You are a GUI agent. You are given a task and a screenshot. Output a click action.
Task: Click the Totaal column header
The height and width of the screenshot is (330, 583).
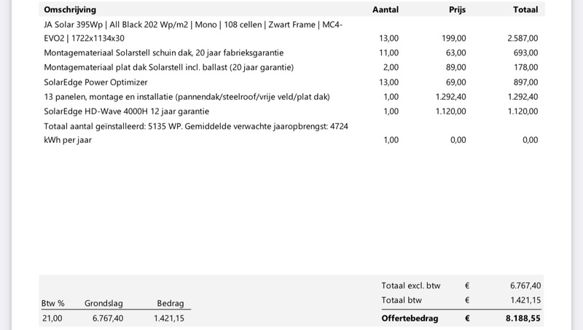525,10
